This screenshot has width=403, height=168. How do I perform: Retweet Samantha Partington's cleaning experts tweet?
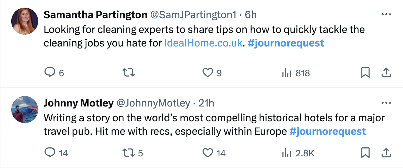click(x=128, y=73)
